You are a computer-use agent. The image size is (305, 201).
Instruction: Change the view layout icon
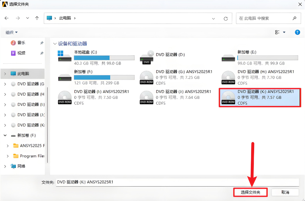pos(277,32)
